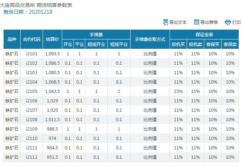This screenshot has width=243, height=166.
Task: Click the 结算价 column header
Action: click(52, 39)
